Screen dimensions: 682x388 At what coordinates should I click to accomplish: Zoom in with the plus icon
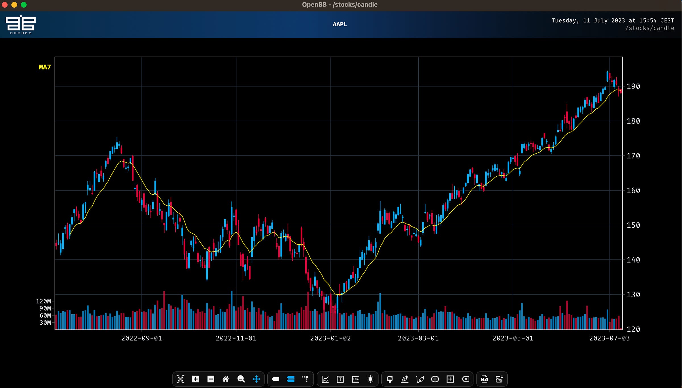(x=196, y=379)
